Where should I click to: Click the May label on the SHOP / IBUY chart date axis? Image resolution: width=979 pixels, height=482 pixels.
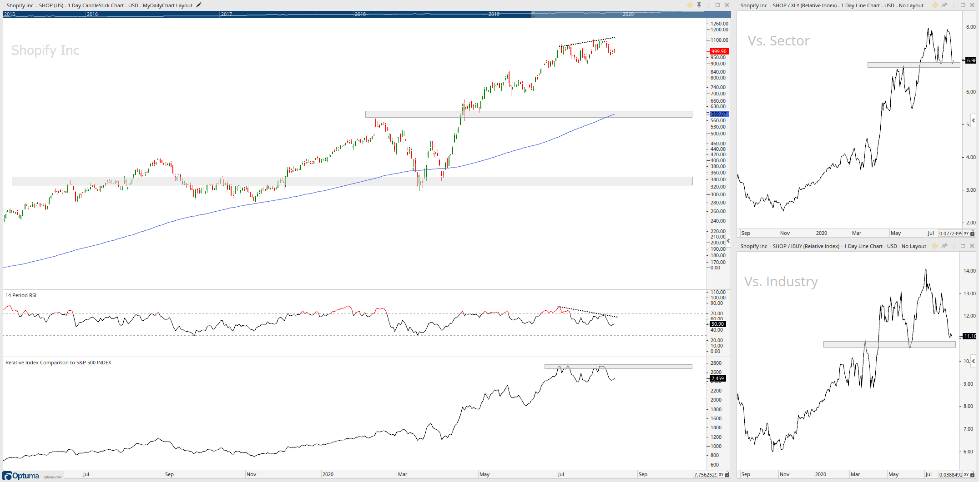tap(893, 474)
